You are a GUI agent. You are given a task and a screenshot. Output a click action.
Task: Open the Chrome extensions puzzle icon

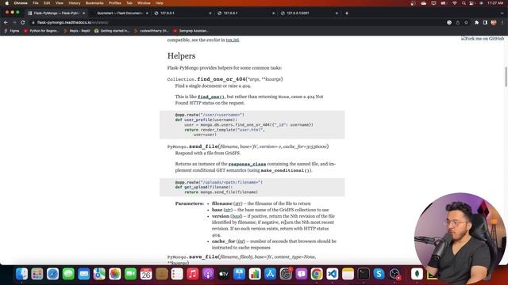point(476,23)
